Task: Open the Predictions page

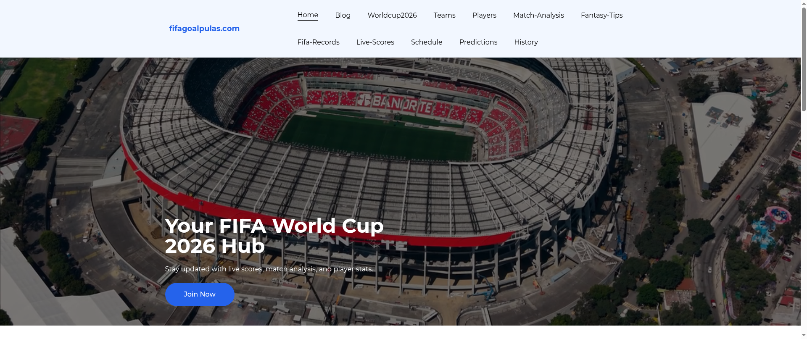Action: (x=478, y=42)
